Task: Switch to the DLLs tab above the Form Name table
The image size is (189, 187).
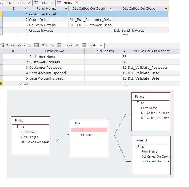Action: [44, 3]
